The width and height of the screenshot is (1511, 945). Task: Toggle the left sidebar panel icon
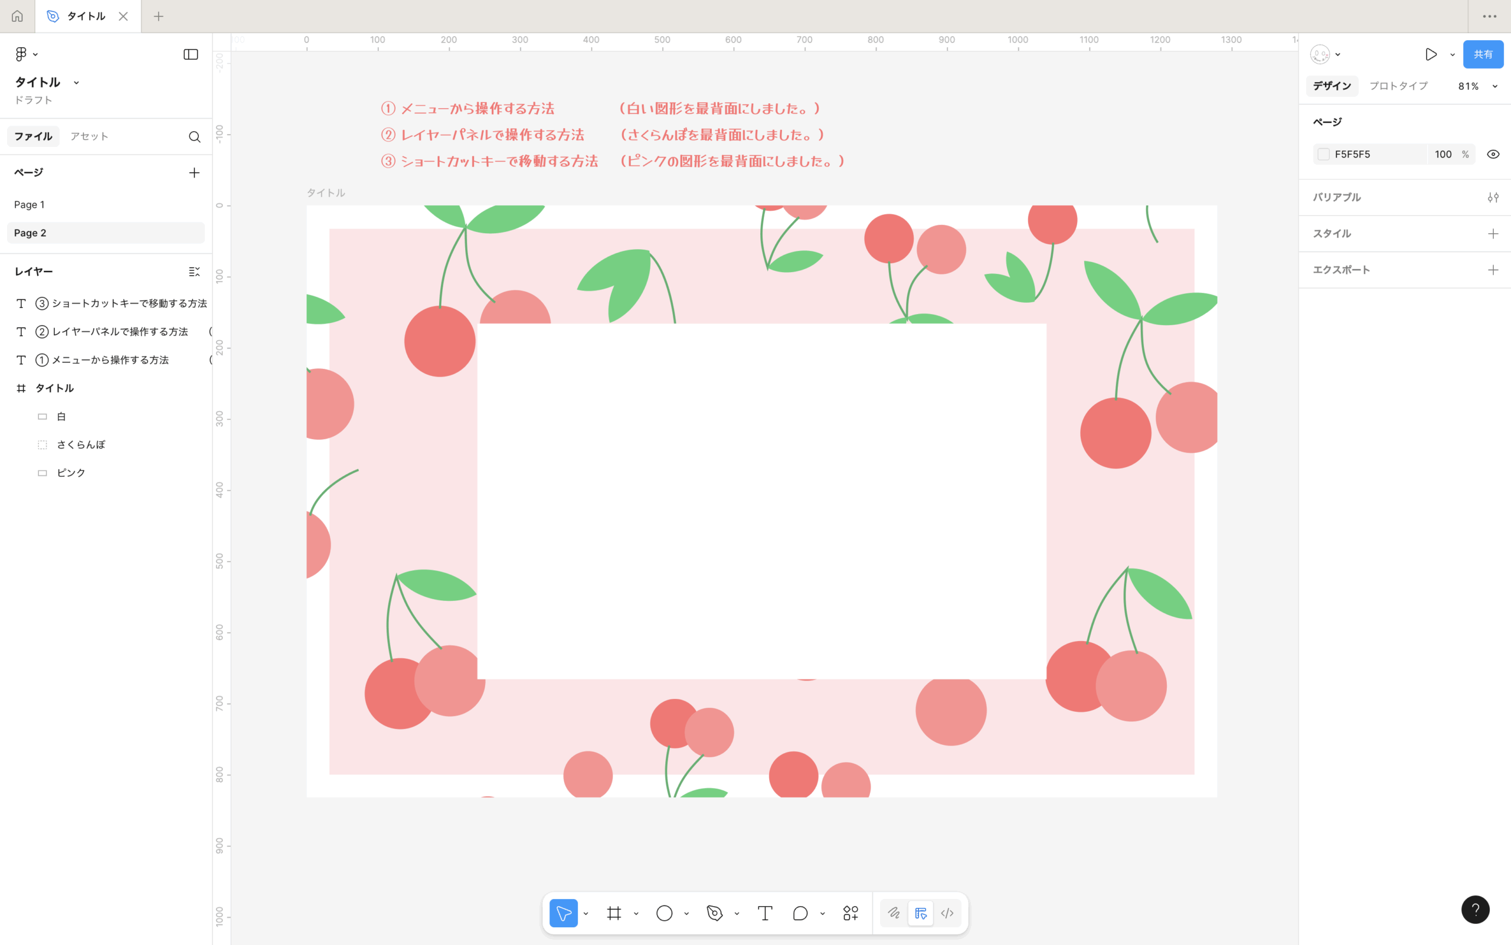click(191, 54)
